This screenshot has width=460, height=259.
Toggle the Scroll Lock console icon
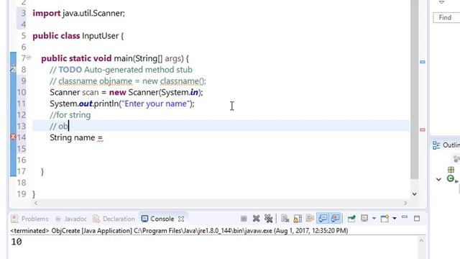tap(298, 219)
